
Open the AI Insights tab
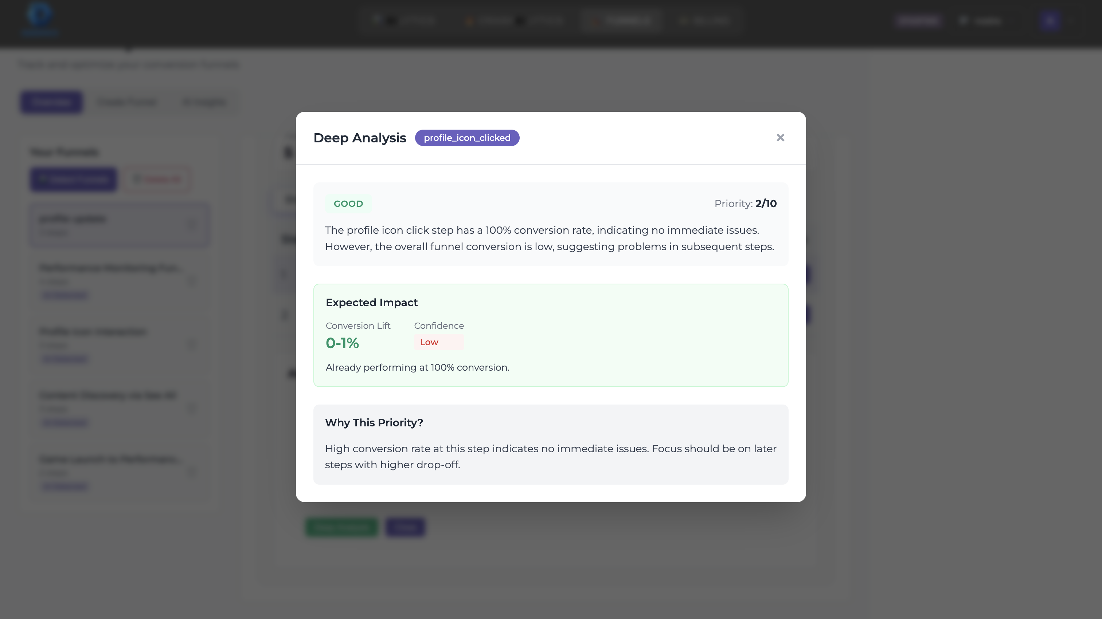204,102
